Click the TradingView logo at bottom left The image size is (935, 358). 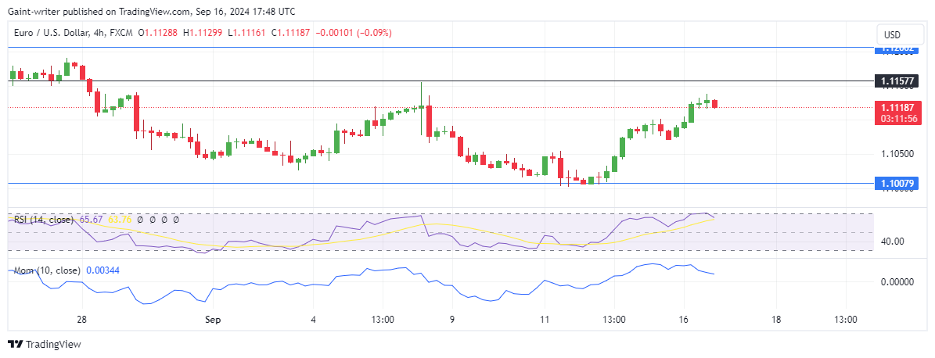coord(44,344)
